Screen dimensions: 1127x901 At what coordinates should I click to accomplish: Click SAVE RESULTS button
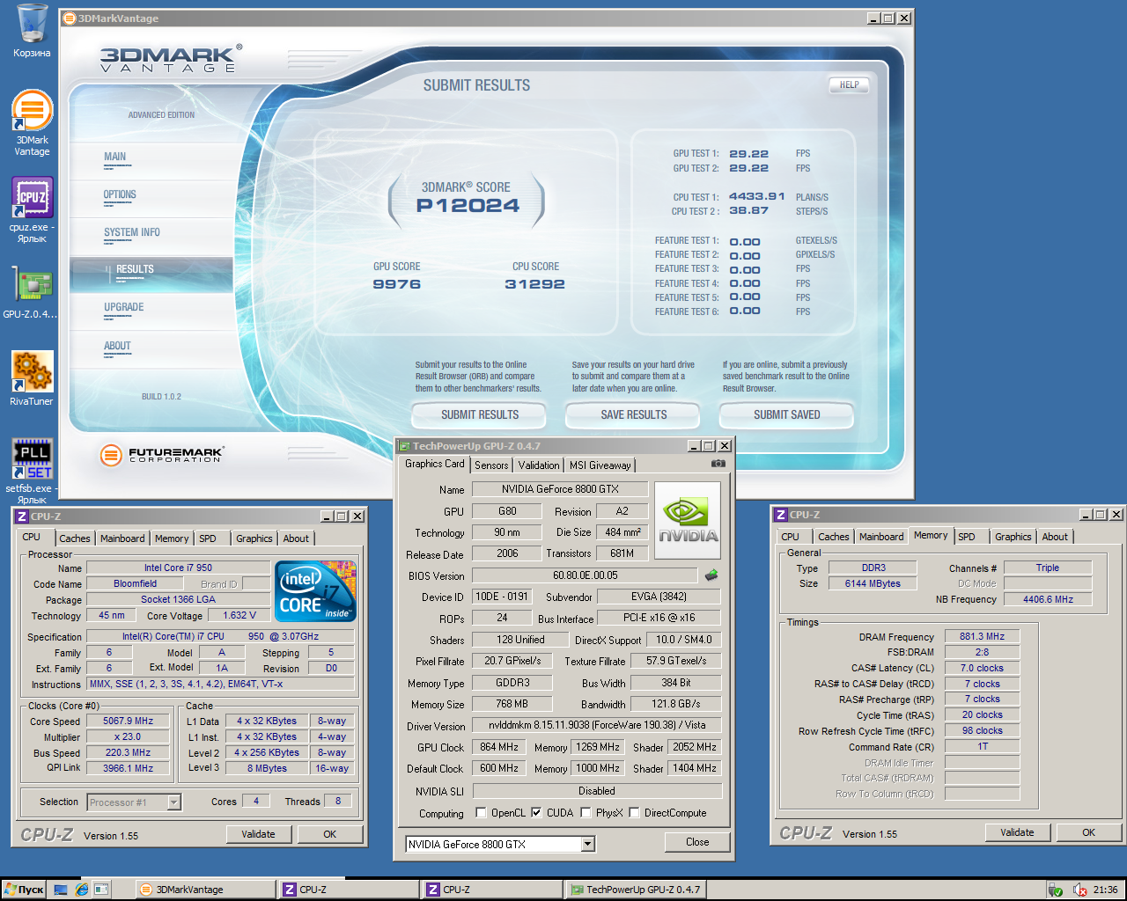pos(634,414)
